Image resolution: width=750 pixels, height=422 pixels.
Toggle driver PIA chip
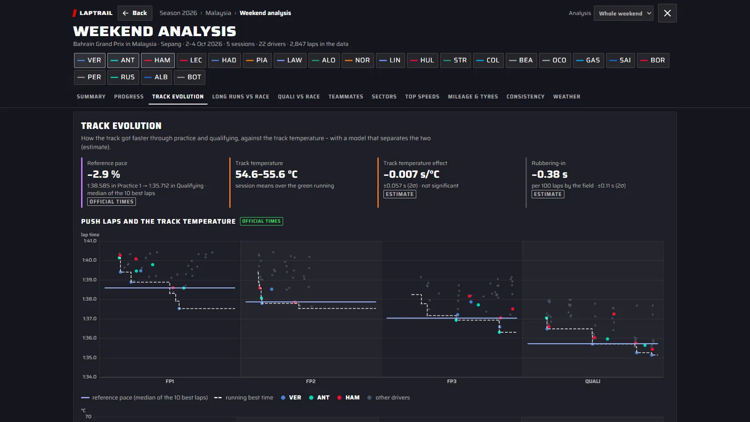click(257, 60)
